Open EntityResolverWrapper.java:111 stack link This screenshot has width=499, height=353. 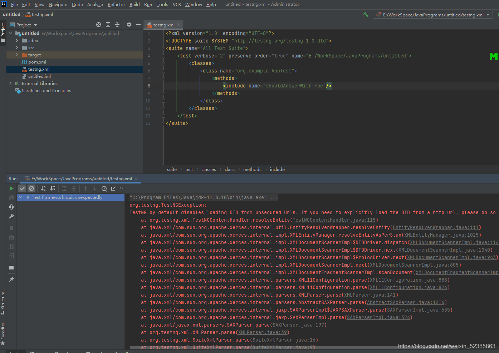click(435, 227)
